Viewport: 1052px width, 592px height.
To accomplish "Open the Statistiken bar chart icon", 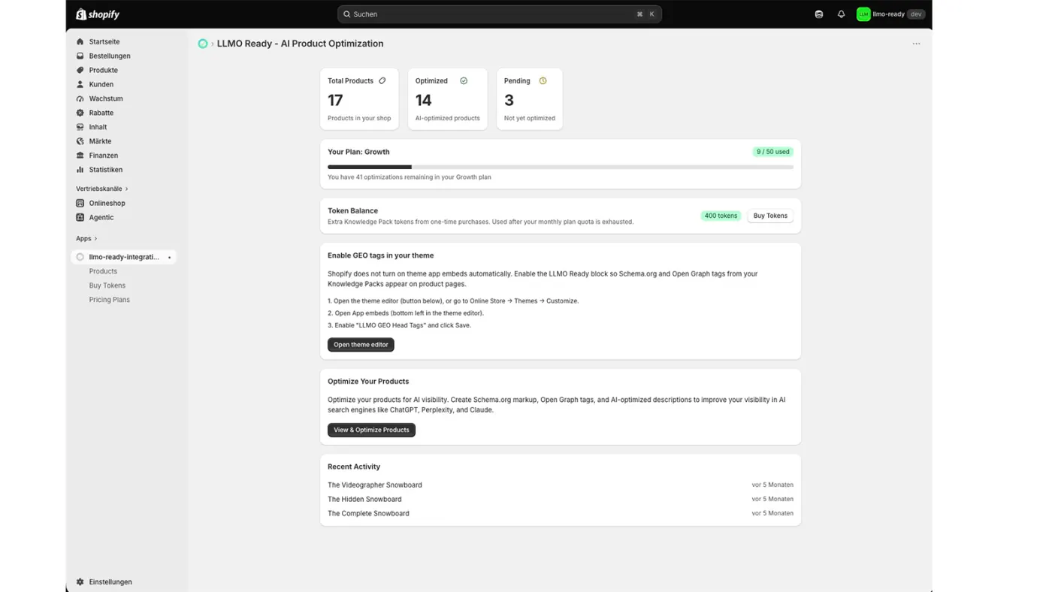I will click(80, 171).
